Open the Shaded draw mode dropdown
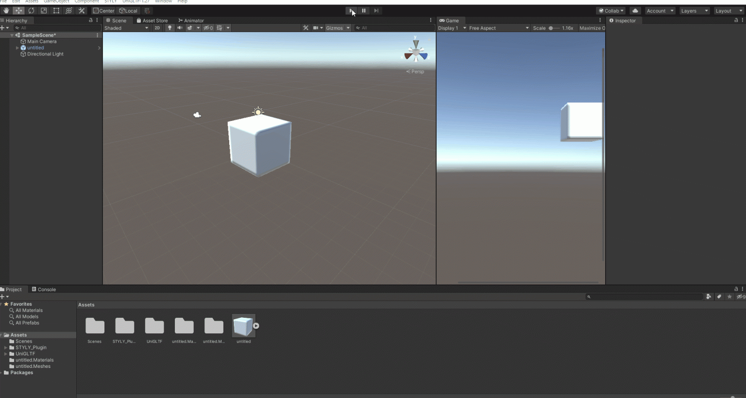746x398 pixels. click(x=126, y=28)
